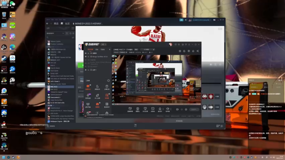The height and width of the screenshot is (160, 285).
Task: Toggle visibility eye for 全屏 1 source
Action: tap(85, 70)
